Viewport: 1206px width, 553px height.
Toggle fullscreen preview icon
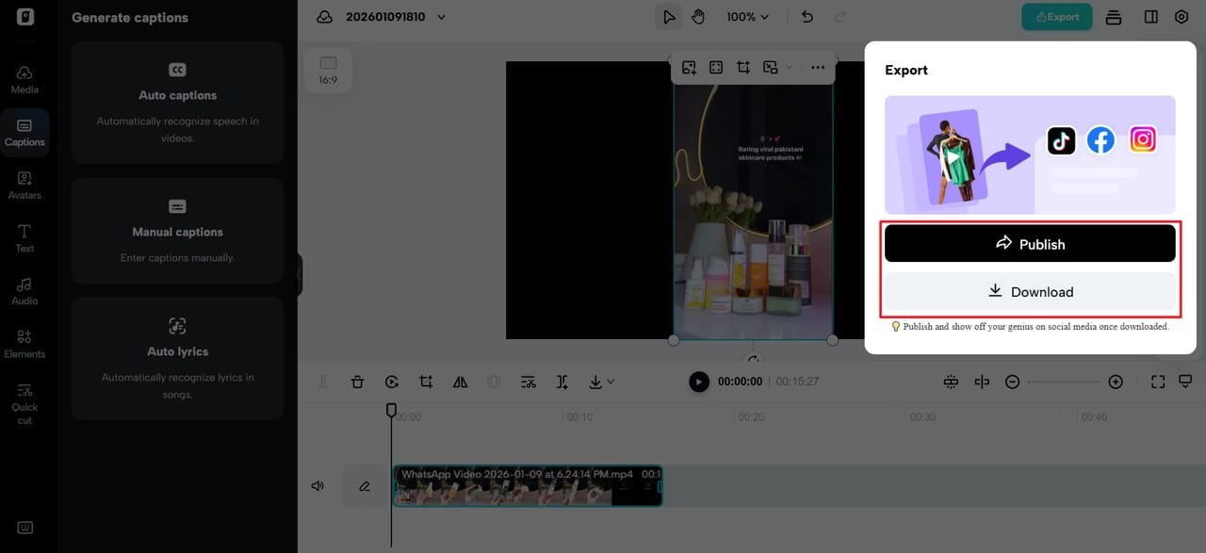(1158, 382)
